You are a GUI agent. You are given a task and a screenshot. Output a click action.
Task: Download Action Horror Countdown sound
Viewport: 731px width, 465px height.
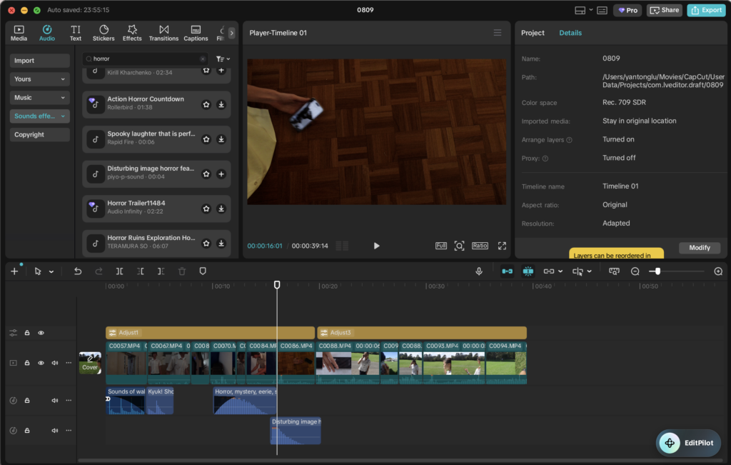point(221,104)
